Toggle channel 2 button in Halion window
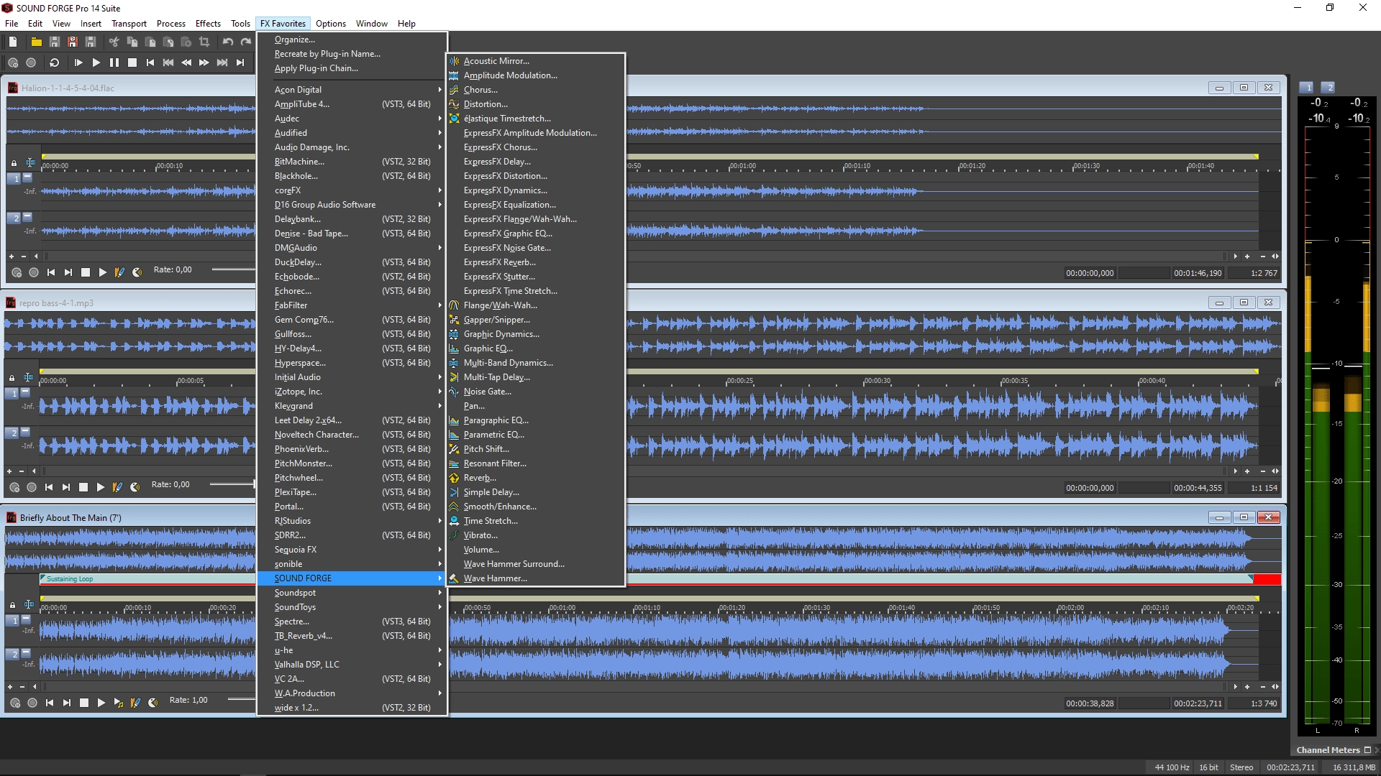The image size is (1381, 776). click(14, 218)
